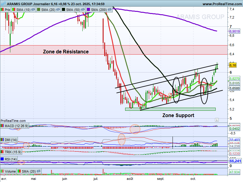Click the candlestick chart icon beside ARAMIS GROUP title
The height and width of the screenshot is (182, 243).
point(3,3)
